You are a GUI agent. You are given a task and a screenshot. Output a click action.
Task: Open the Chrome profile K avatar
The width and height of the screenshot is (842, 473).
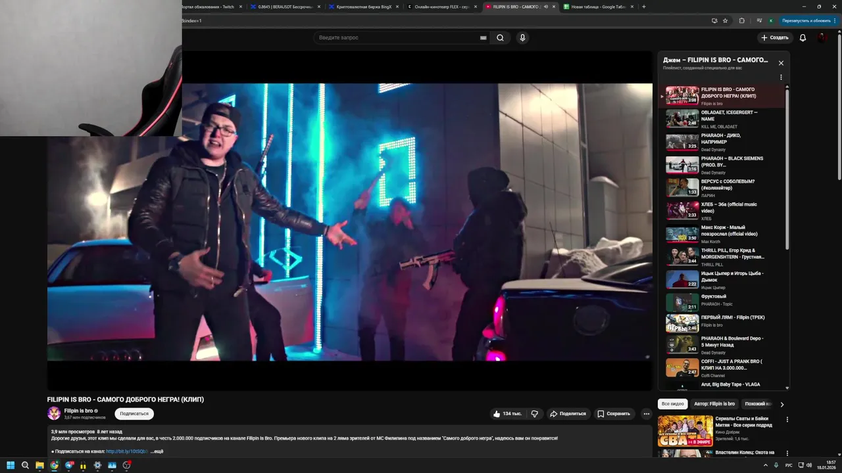(771, 20)
